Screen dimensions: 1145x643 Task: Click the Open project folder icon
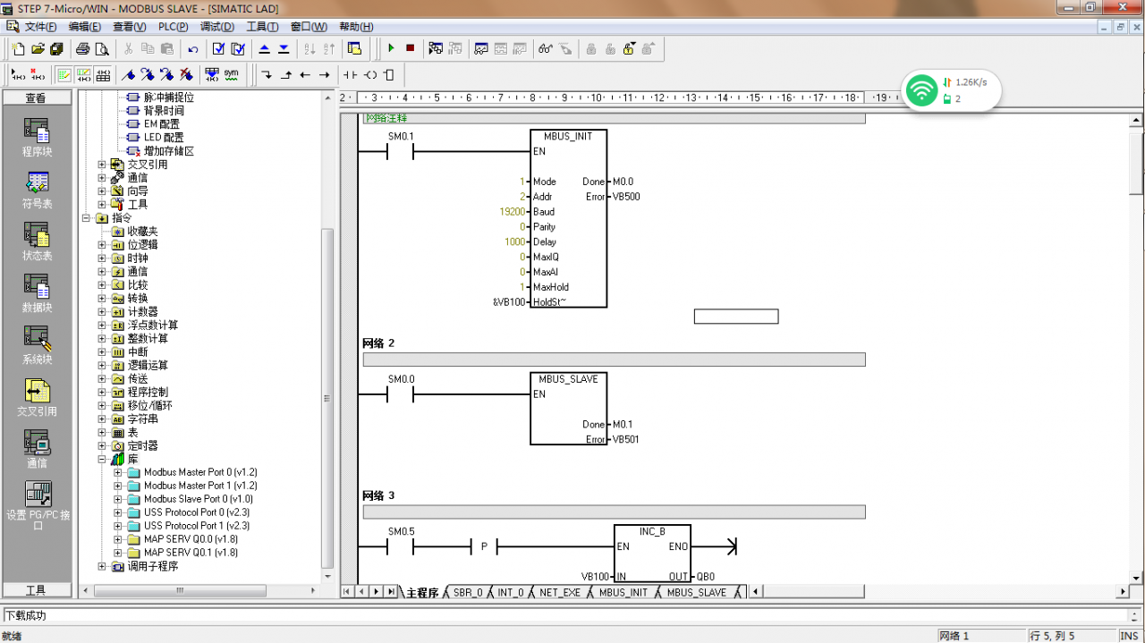click(x=38, y=48)
